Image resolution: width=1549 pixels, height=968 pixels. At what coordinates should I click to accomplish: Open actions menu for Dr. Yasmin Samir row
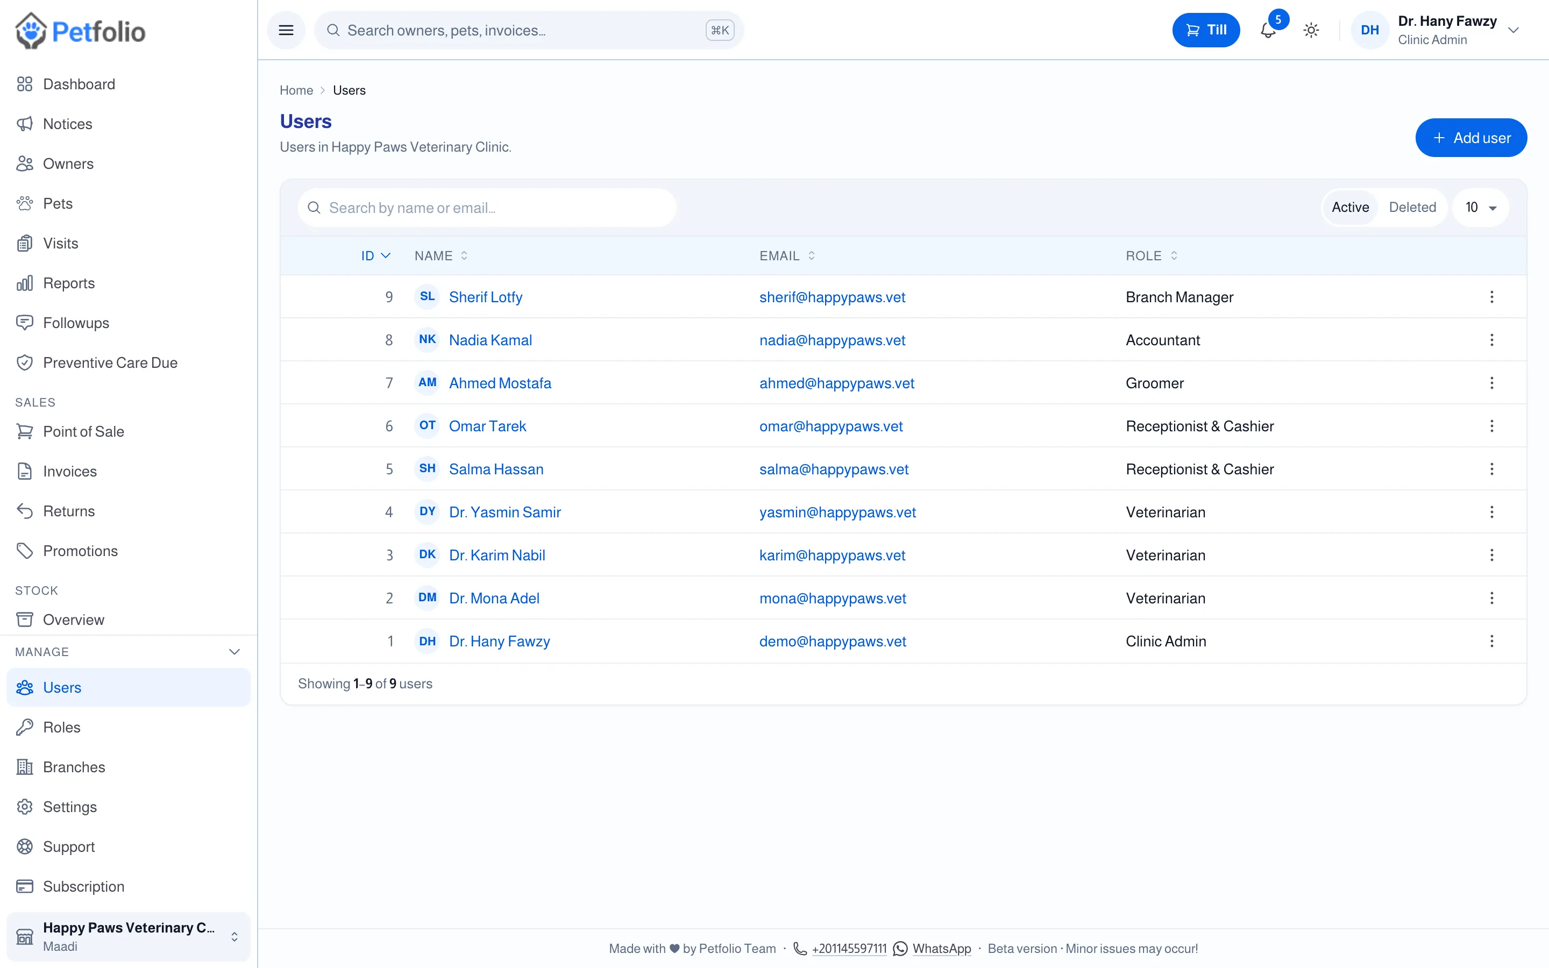1492,511
